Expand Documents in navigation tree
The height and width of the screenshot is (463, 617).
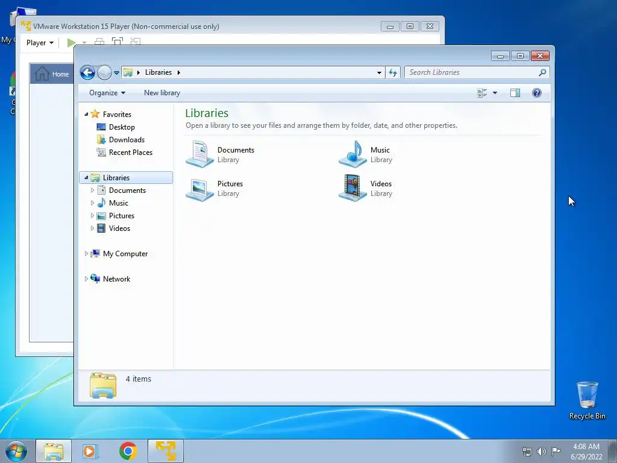(x=92, y=190)
